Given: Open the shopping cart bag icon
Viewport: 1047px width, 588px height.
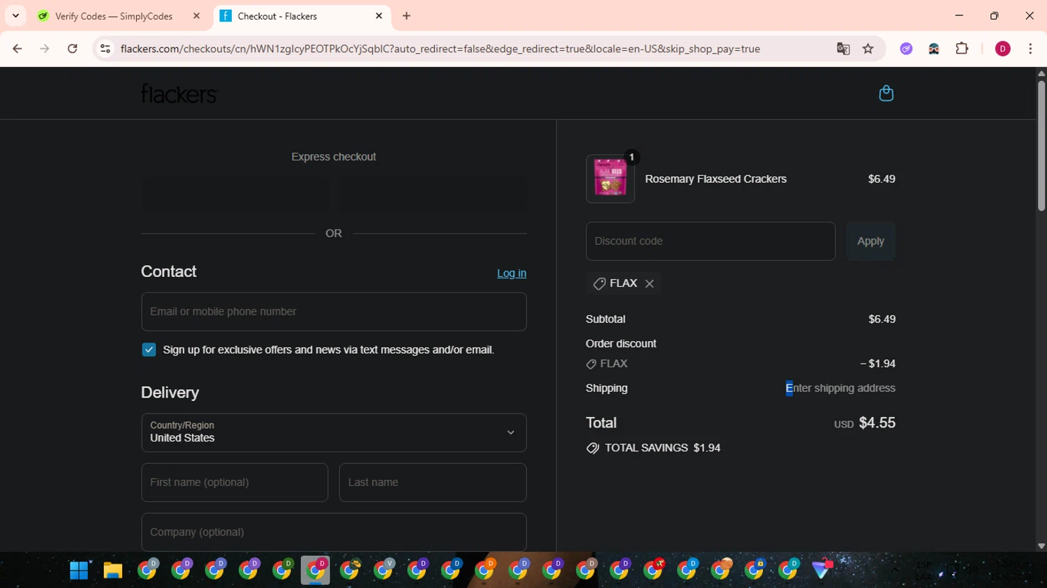Looking at the screenshot, I should pyautogui.click(x=886, y=93).
